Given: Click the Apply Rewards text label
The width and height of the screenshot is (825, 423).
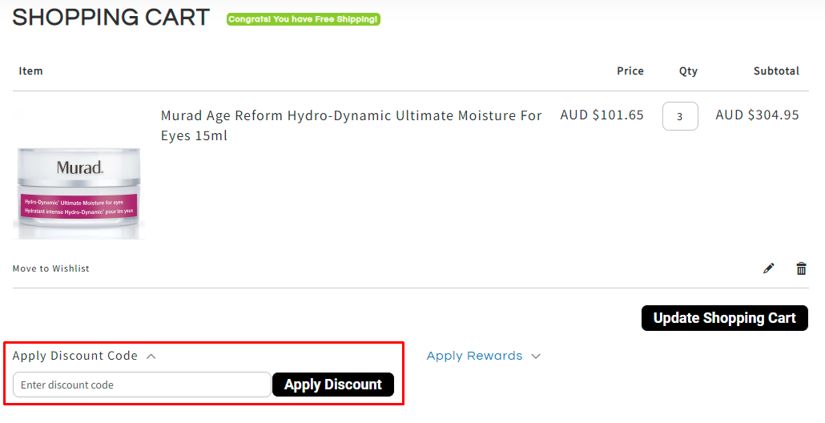Looking at the screenshot, I should point(474,356).
